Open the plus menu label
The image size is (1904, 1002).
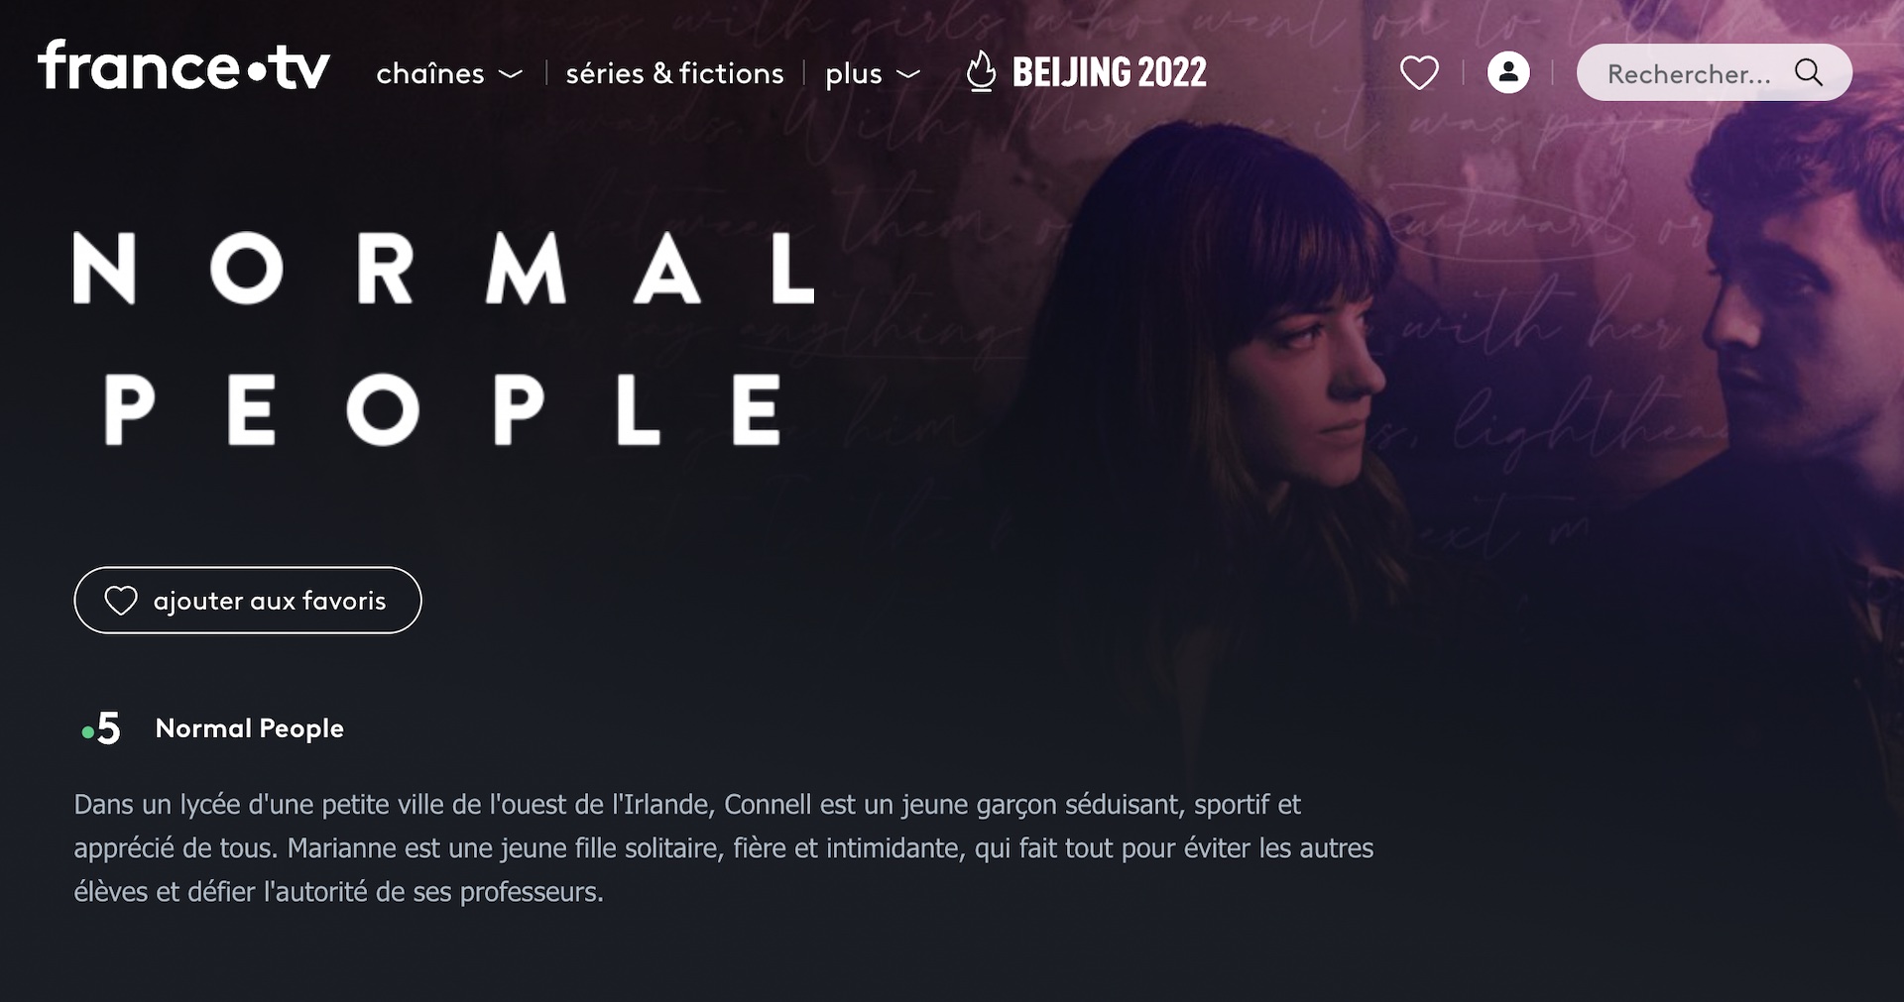pos(854,74)
